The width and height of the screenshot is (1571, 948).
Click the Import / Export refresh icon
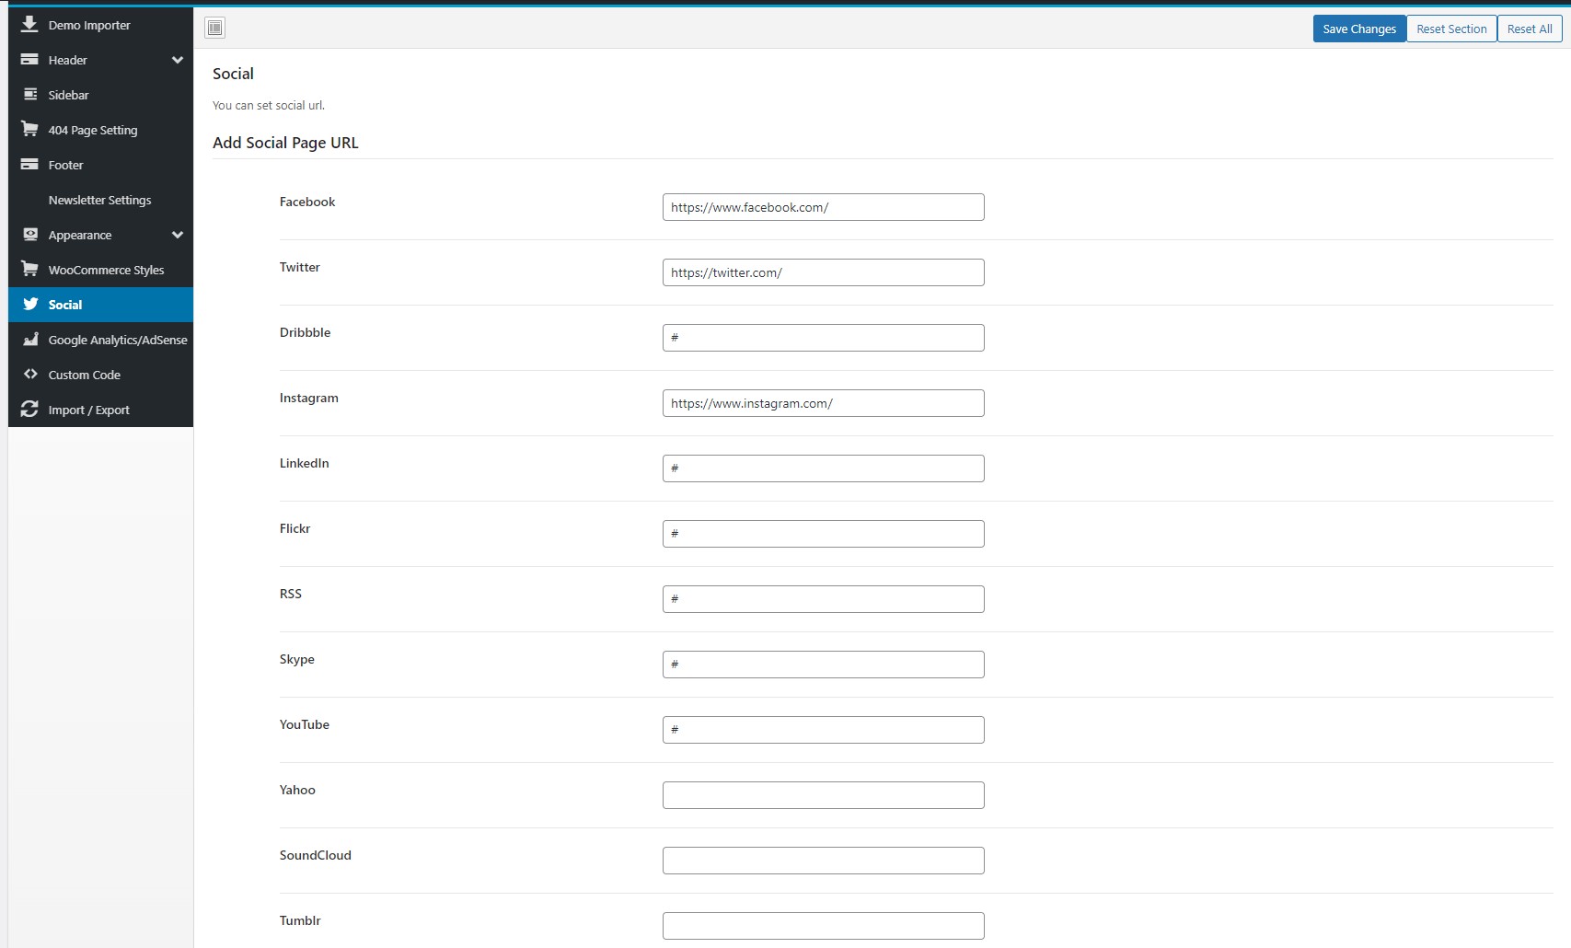pyautogui.click(x=29, y=409)
